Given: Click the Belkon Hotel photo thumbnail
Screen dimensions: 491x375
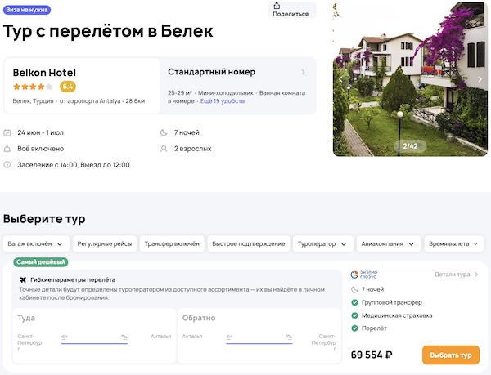Looking at the screenshot, I should coord(409,78).
